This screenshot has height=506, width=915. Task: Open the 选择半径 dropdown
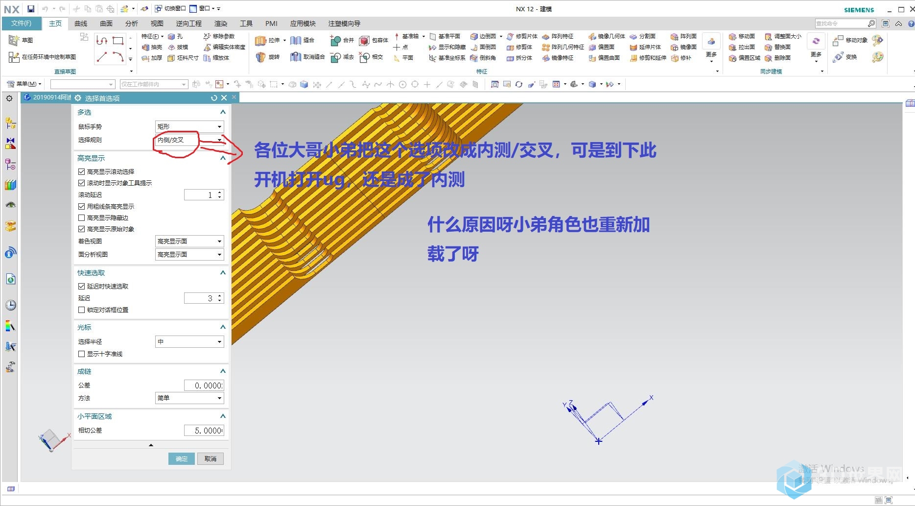[189, 342]
